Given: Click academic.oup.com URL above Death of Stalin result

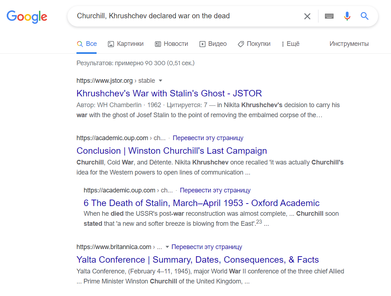Looking at the screenshot, I should (128, 190).
